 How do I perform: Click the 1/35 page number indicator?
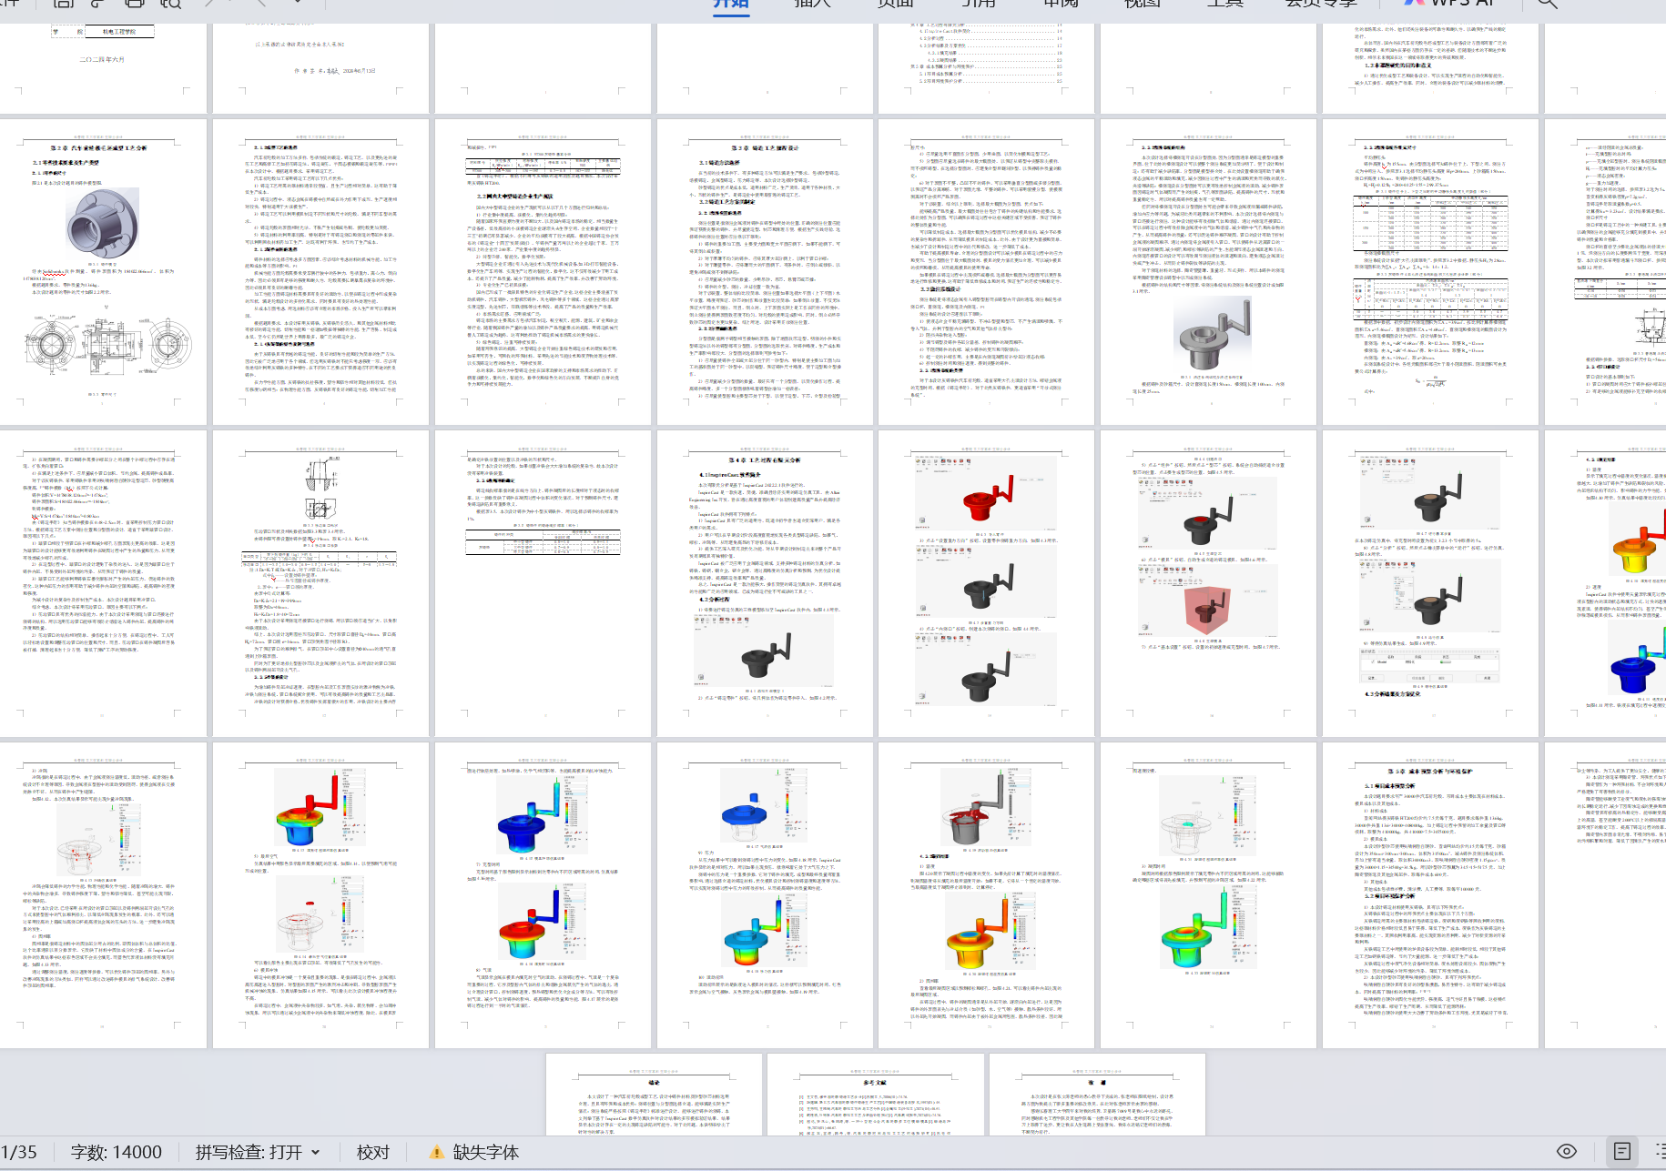pyautogui.click(x=19, y=1152)
